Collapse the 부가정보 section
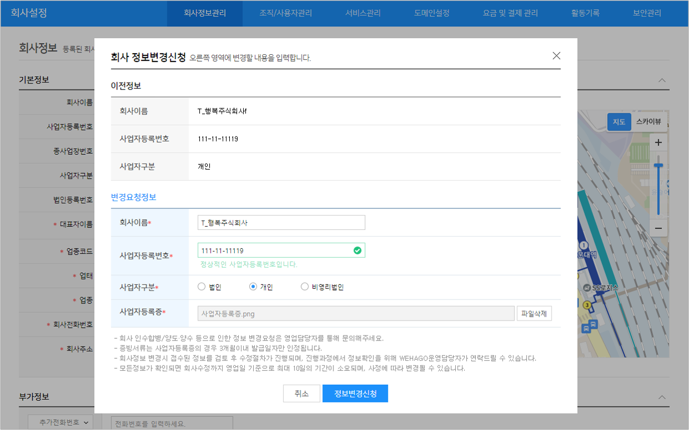The height and width of the screenshot is (430, 689). pos(661,397)
